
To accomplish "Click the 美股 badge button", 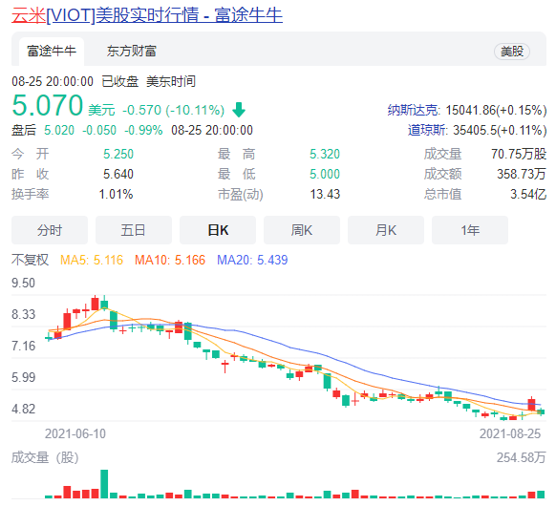I will pos(512,52).
